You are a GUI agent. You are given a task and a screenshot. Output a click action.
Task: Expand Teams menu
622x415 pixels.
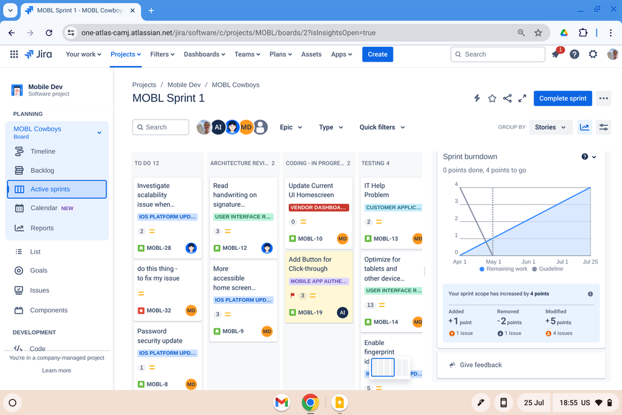[247, 54]
